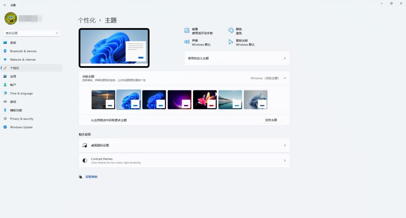Open 桌面图标设置 via right chevron
The height and width of the screenshot is (218, 406).
[285, 145]
